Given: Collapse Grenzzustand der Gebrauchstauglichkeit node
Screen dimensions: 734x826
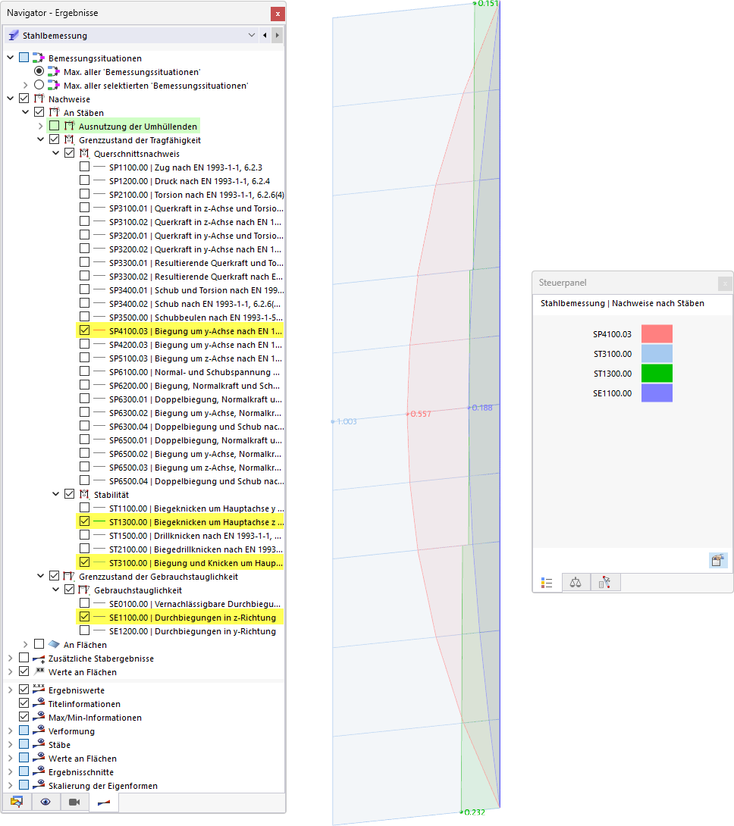Looking at the screenshot, I should click(x=41, y=576).
